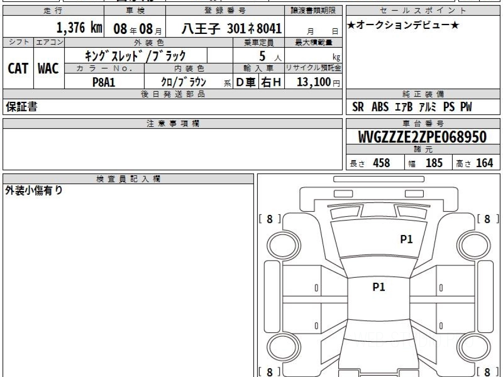Select the 右H steering value

[271, 82]
